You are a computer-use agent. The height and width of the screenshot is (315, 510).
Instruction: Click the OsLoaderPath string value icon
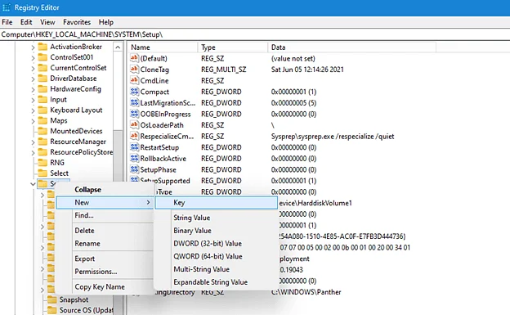pyautogui.click(x=134, y=124)
